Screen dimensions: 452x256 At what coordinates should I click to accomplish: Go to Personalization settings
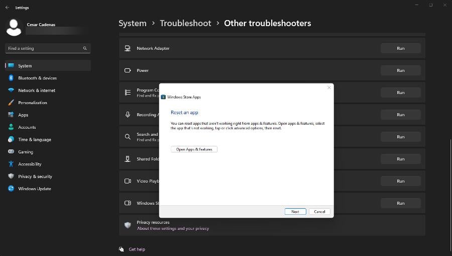48,103
